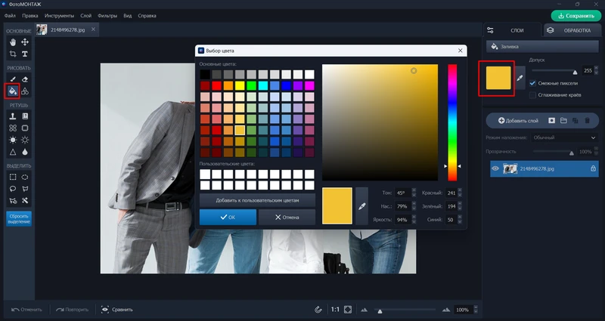
Task: Click the Прозрачность opacity slider
Action: point(553,152)
